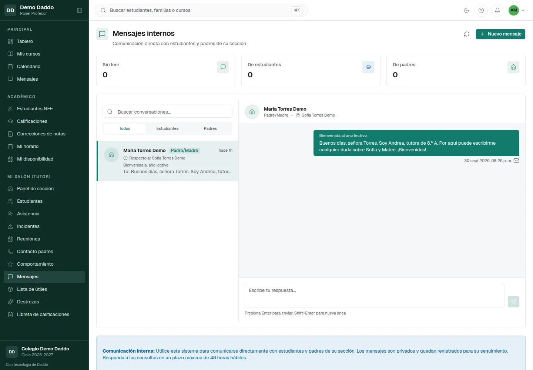Click the envelope icon beside message timestamp
The height and width of the screenshot is (370, 533).
(517, 161)
